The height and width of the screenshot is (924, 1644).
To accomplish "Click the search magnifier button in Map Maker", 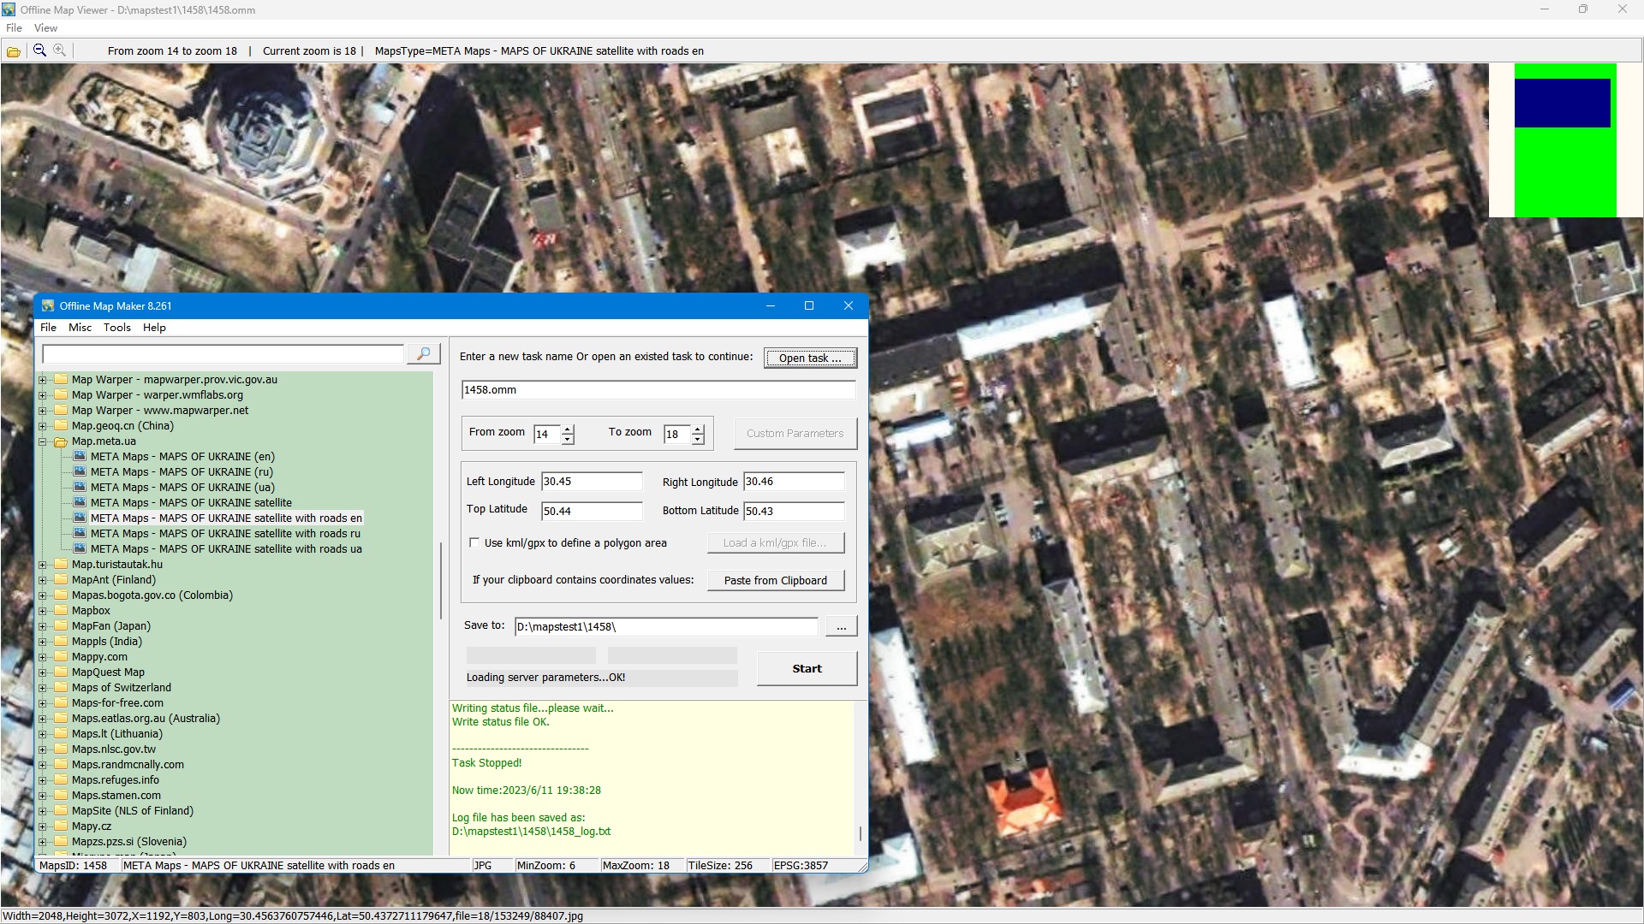I will click(423, 354).
